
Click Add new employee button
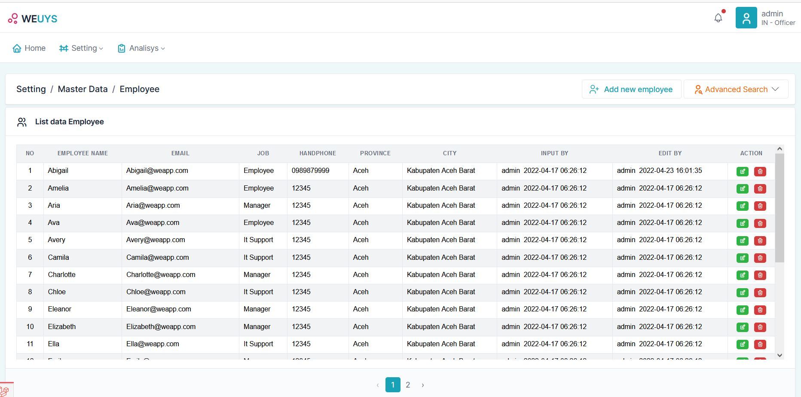click(631, 89)
